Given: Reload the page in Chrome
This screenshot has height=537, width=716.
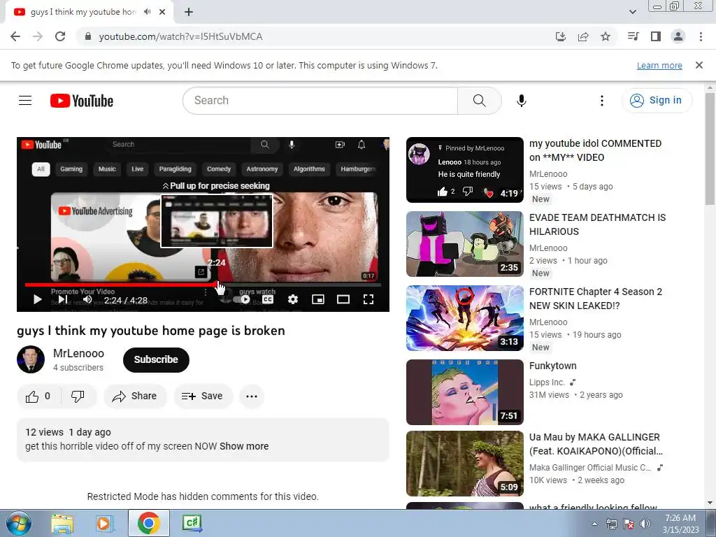Looking at the screenshot, I should pos(60,36).
